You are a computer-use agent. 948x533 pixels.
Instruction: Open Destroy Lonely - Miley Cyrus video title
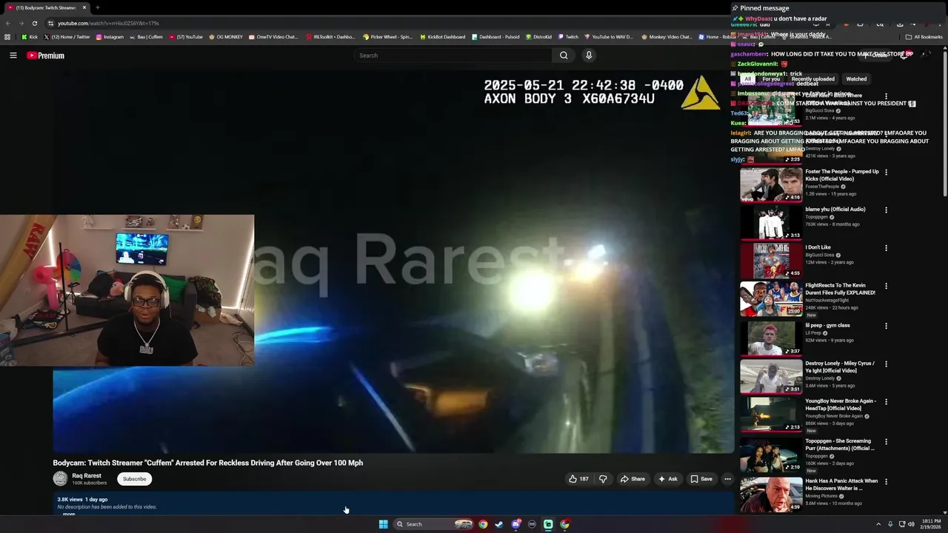pos(840,367)
